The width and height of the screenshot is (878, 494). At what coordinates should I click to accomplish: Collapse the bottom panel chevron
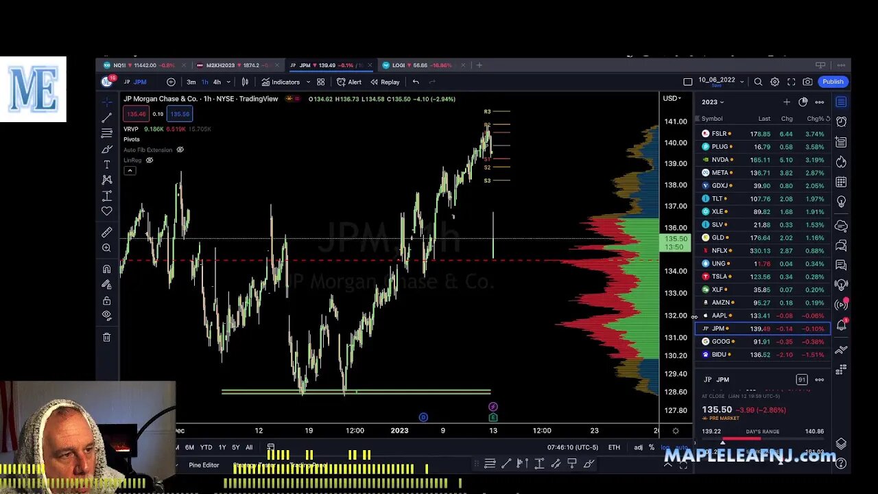(x=667, y=464)
